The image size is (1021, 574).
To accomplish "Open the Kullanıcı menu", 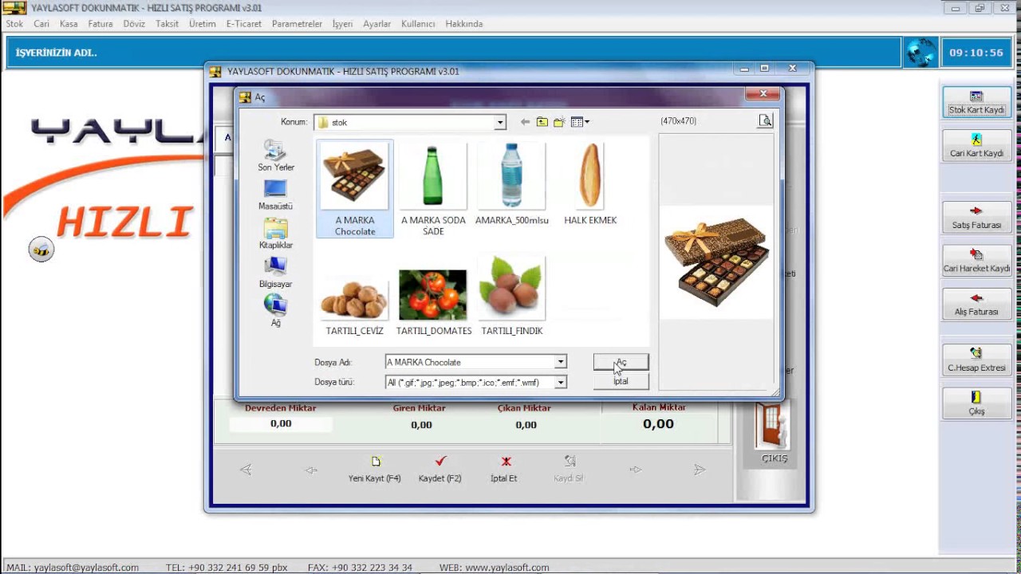I will (x=418, y=24).
